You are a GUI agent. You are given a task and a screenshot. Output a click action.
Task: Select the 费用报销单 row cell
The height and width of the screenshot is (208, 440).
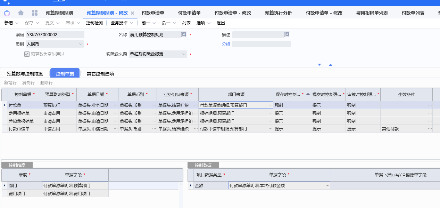pos(24,113)
